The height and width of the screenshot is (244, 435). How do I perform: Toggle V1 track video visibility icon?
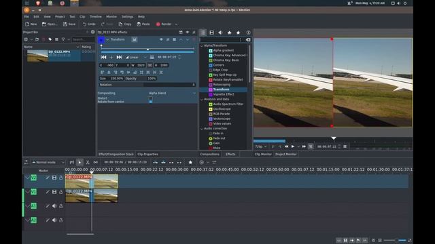pos(54,192)
